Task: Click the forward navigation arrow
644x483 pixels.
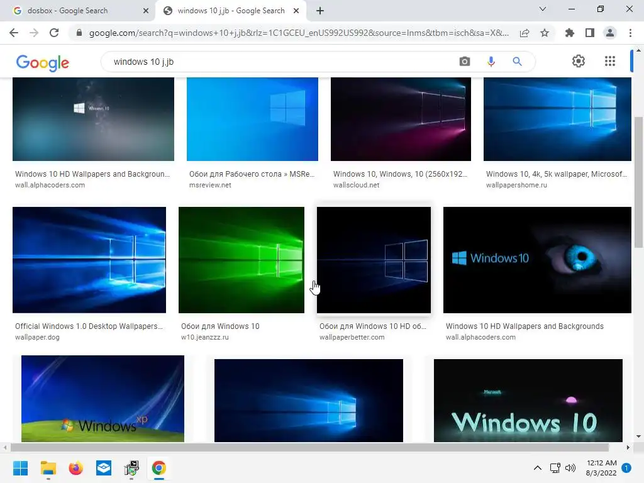Action: (34, 33)
